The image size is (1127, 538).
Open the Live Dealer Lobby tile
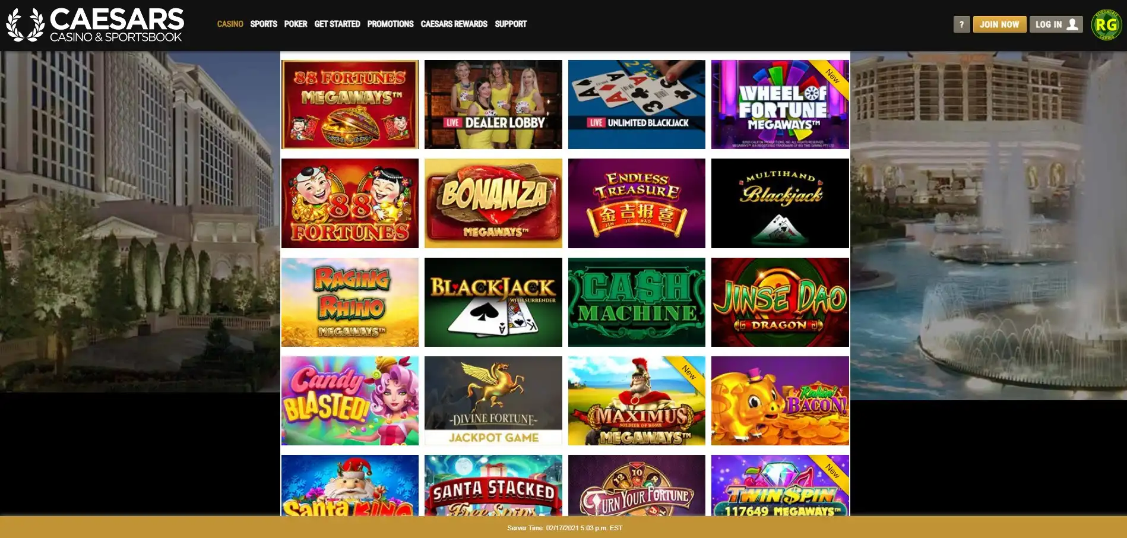(x=493, y=105)
